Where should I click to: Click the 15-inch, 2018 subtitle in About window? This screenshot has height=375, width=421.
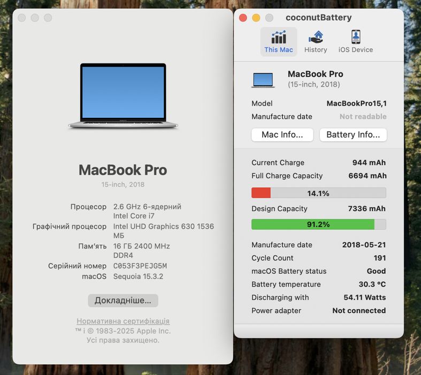pyautogui.click(x=123, y=185)
